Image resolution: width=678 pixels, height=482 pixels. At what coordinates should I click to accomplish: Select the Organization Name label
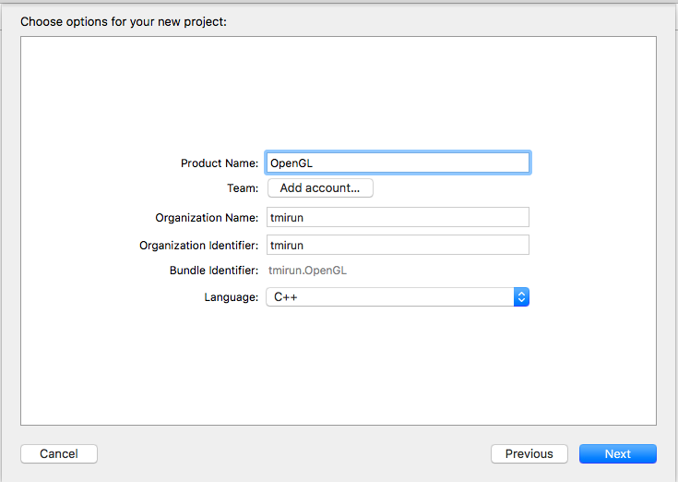click(207, 218)
